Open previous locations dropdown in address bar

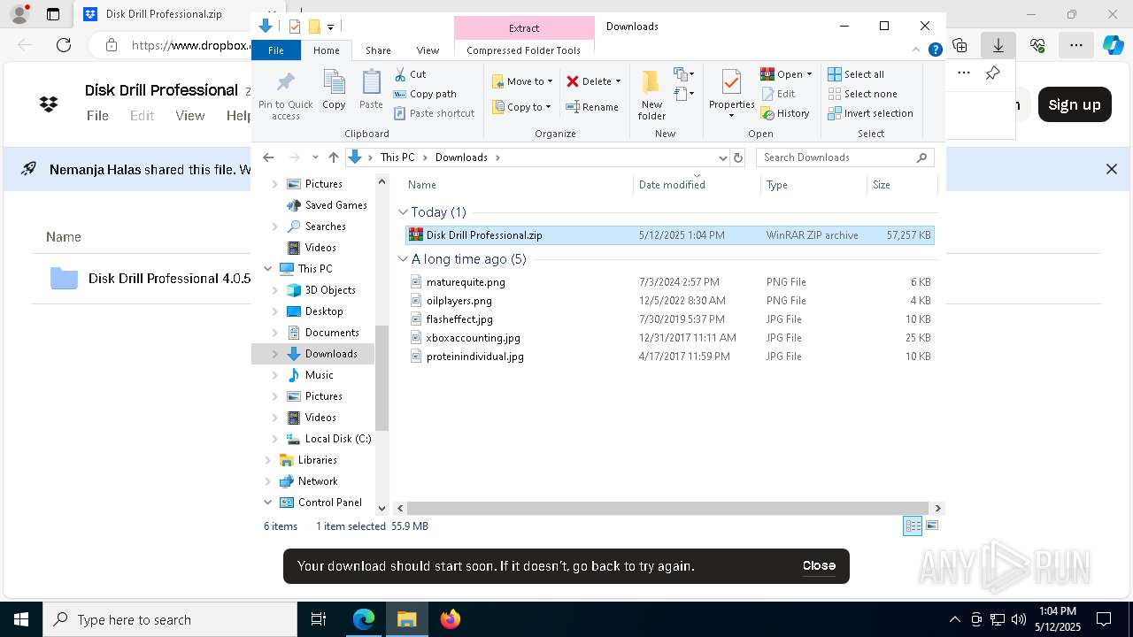tap(721, 157)
